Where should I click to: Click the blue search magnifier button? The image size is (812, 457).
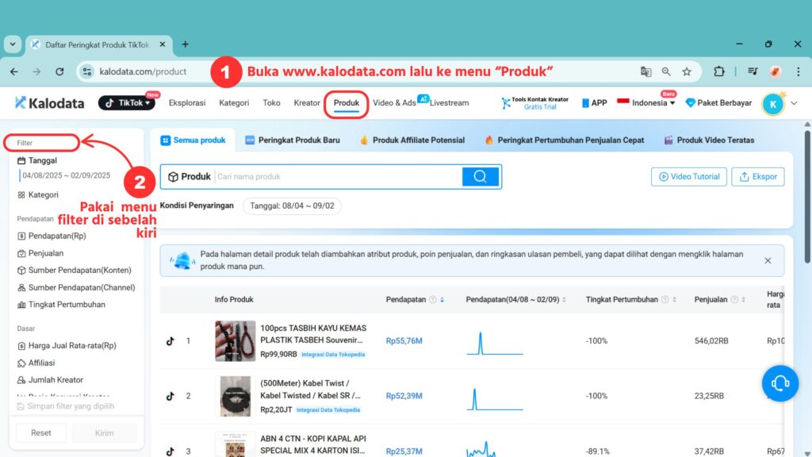point(480,177)
